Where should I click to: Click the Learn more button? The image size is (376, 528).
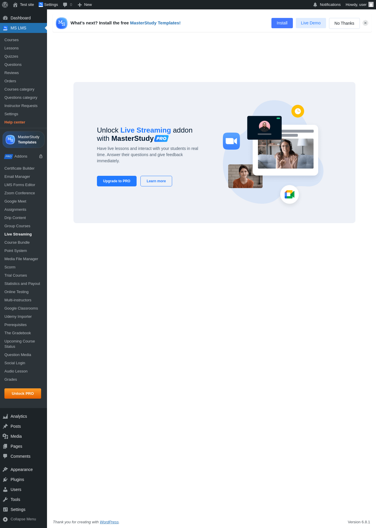(156, 181)
